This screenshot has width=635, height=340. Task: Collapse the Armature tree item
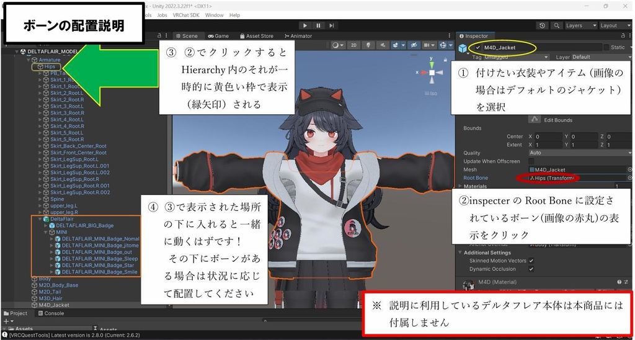click(29, 60)
